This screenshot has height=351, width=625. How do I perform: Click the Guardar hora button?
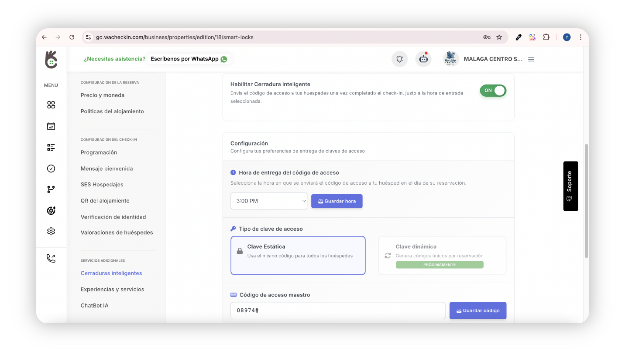coord(337,201)
